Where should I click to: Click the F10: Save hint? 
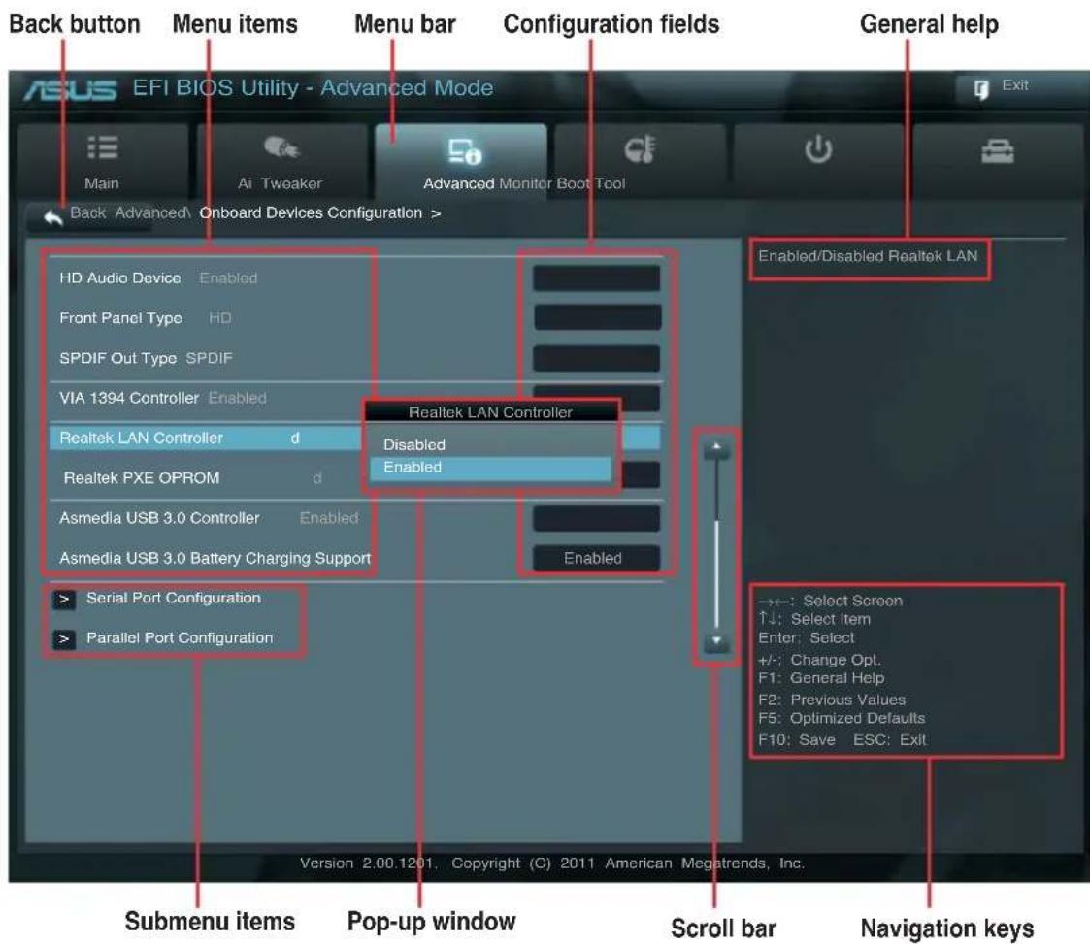pos(797,740)
